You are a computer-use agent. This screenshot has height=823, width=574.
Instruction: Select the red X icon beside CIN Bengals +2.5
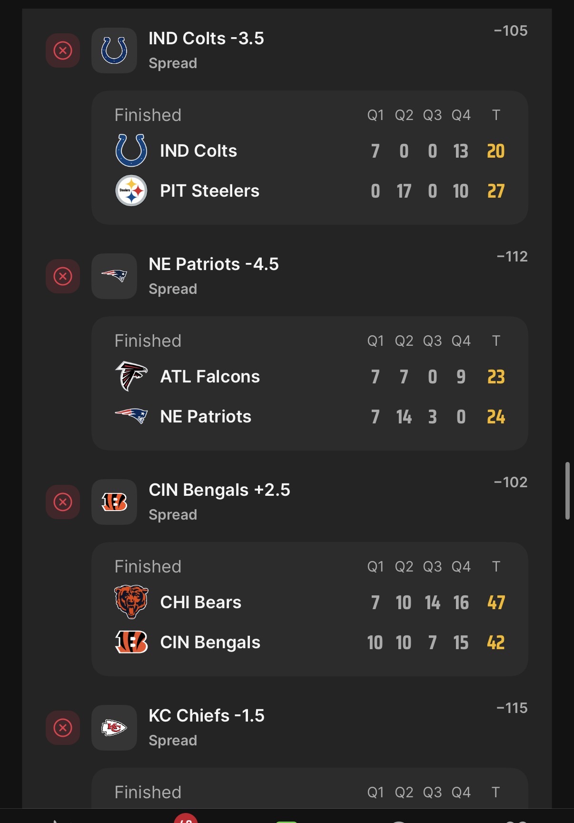pos(63,502)
